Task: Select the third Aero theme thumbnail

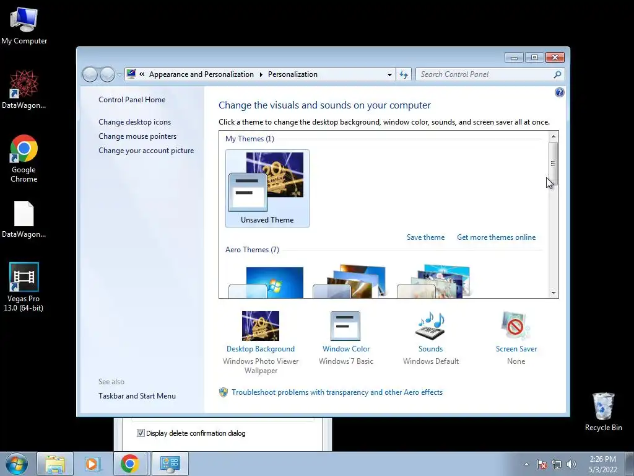Action: (434, 282)
